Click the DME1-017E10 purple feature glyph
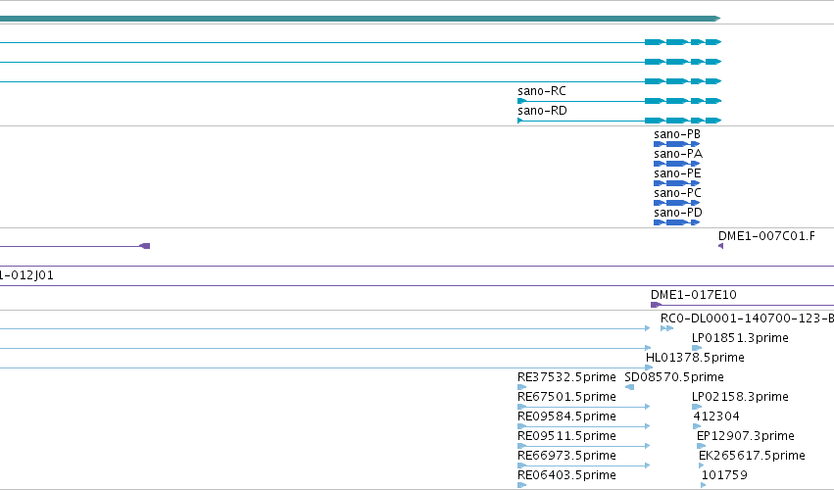The height and width of the screenshot is (490, 834). (656, 305)
